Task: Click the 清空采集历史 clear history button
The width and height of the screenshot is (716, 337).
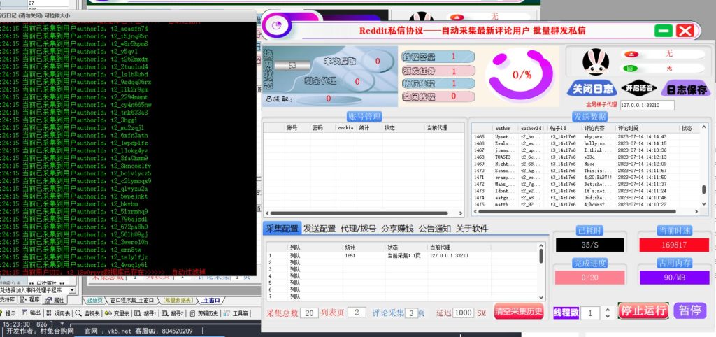Action: point(518,311)
